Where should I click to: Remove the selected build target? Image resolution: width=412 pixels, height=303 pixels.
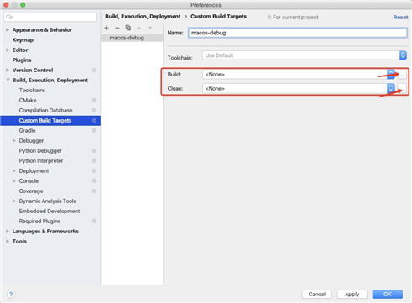tap(117, 28)
